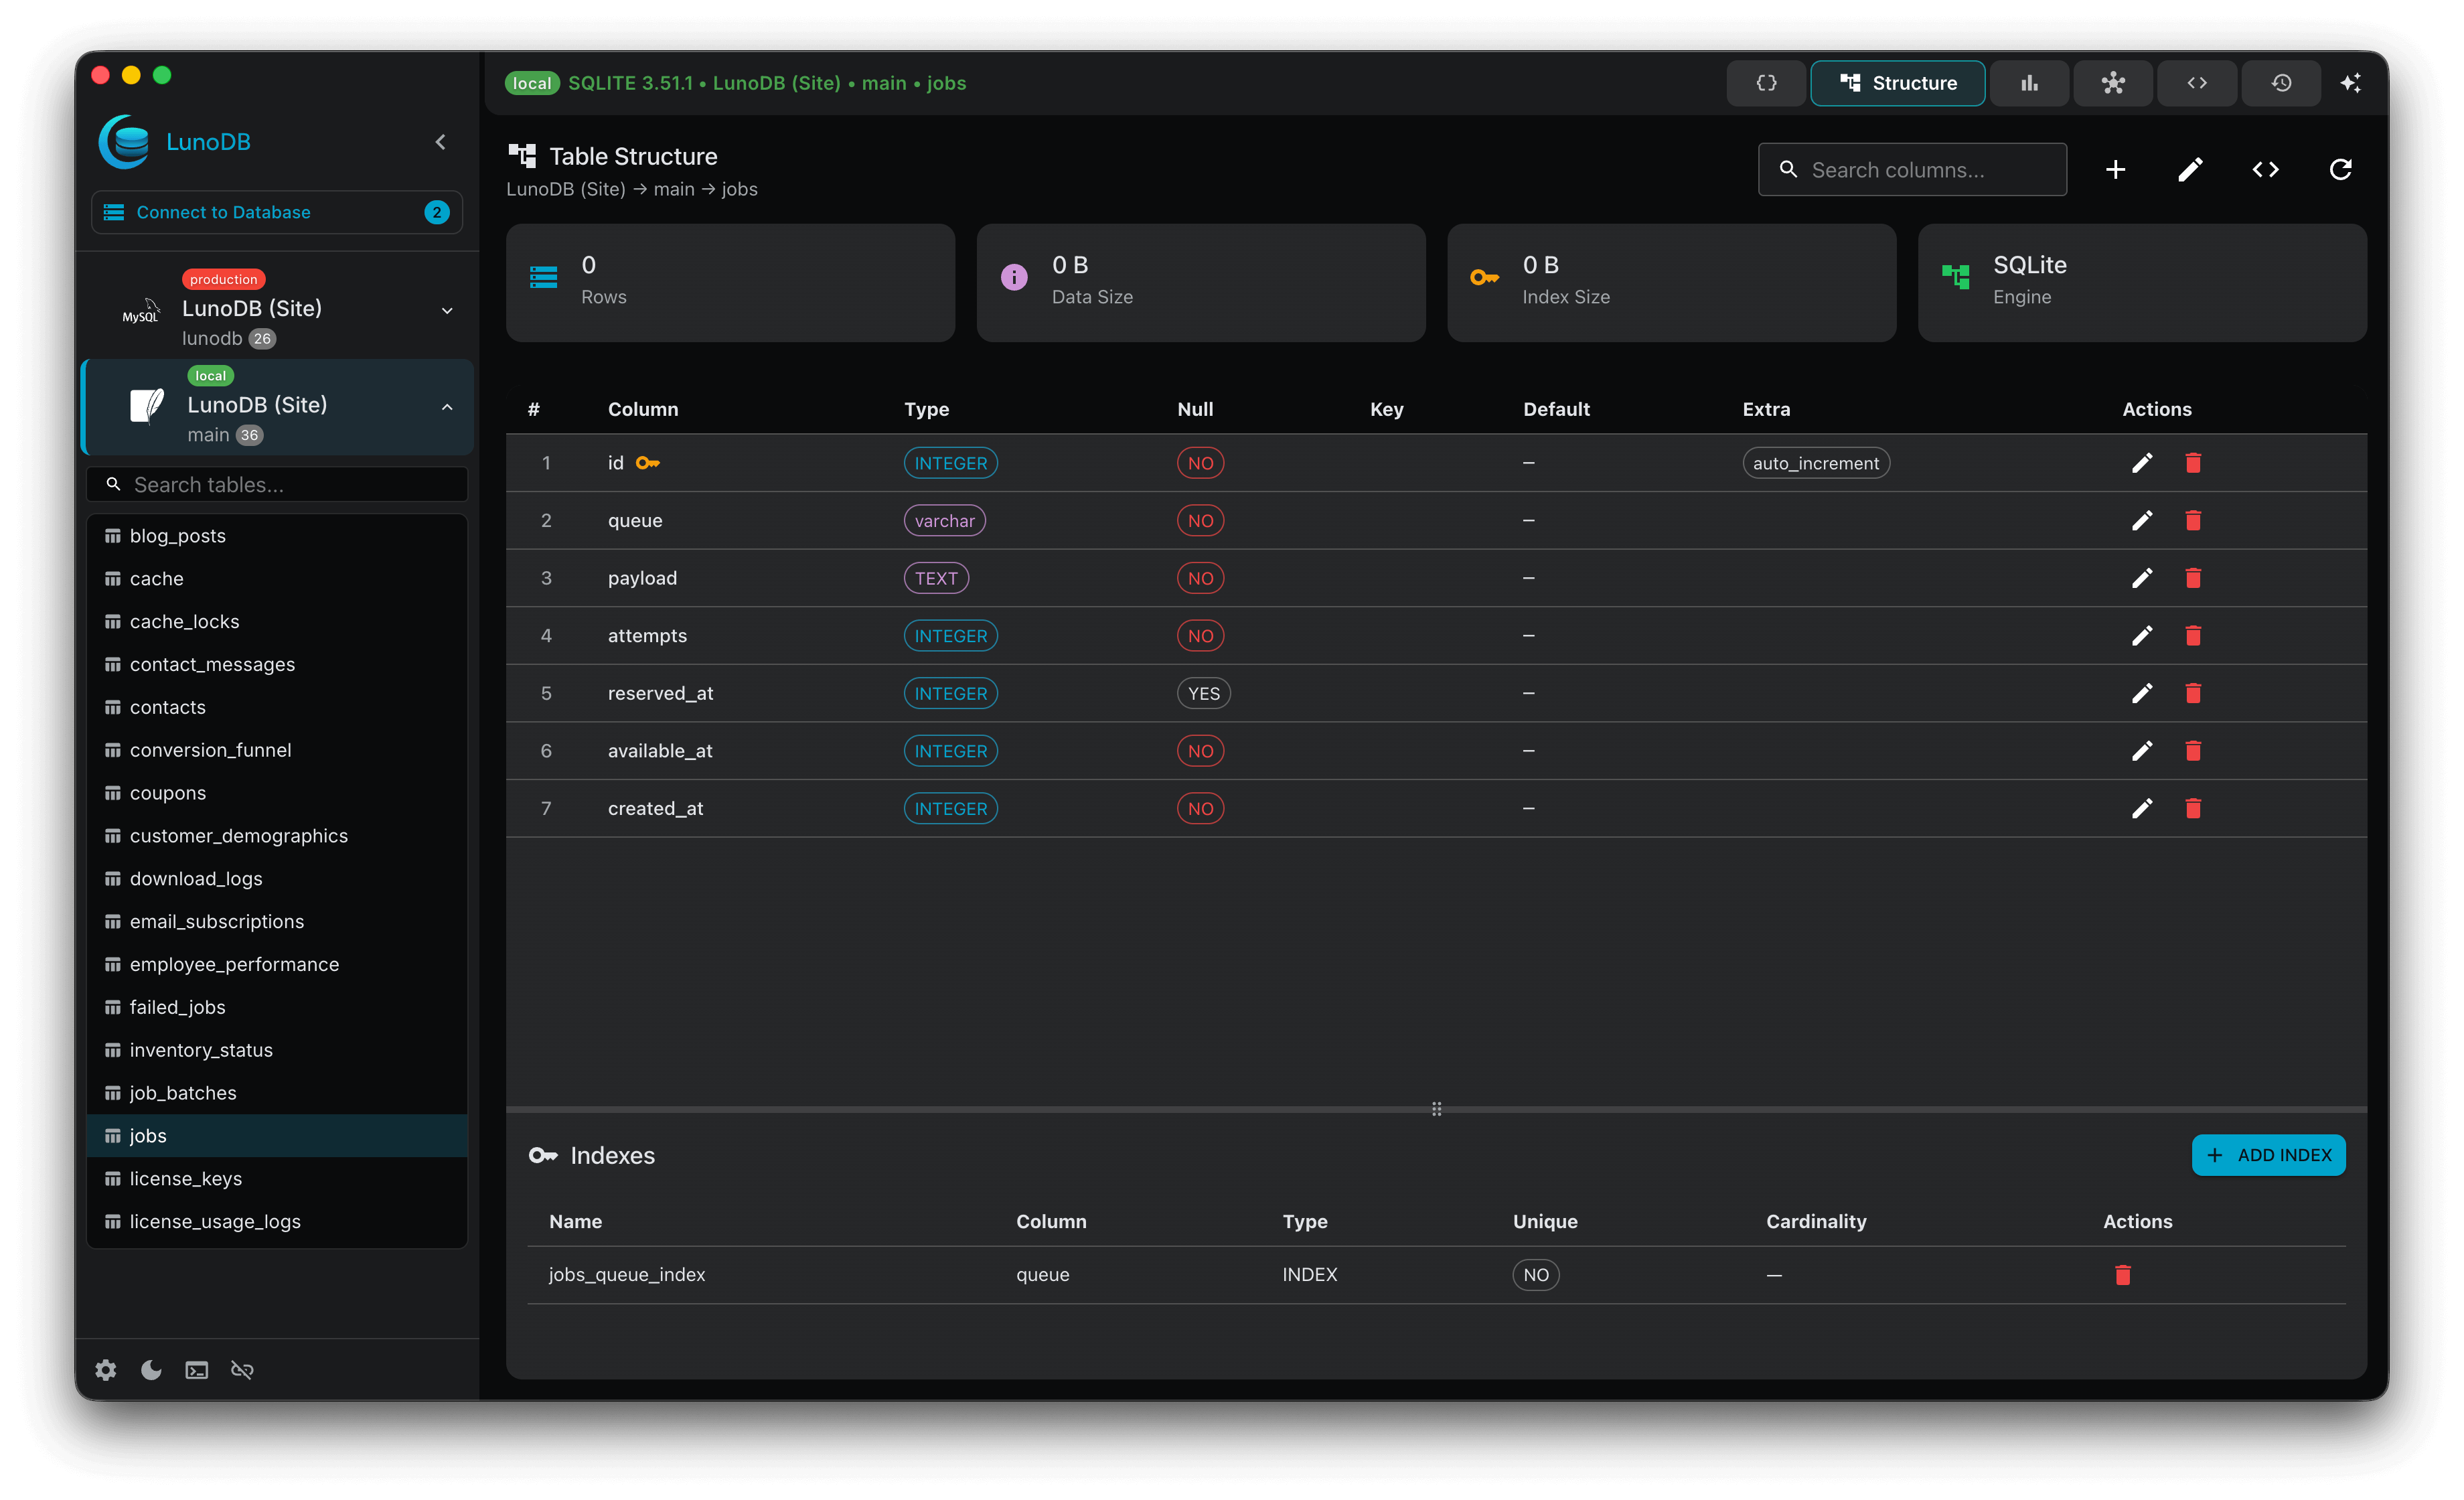Image resolution: width=2464 pixels, height=1500 pixels.
Task: Disconnect using the unlink icon
Action: tap(242, 1370)
